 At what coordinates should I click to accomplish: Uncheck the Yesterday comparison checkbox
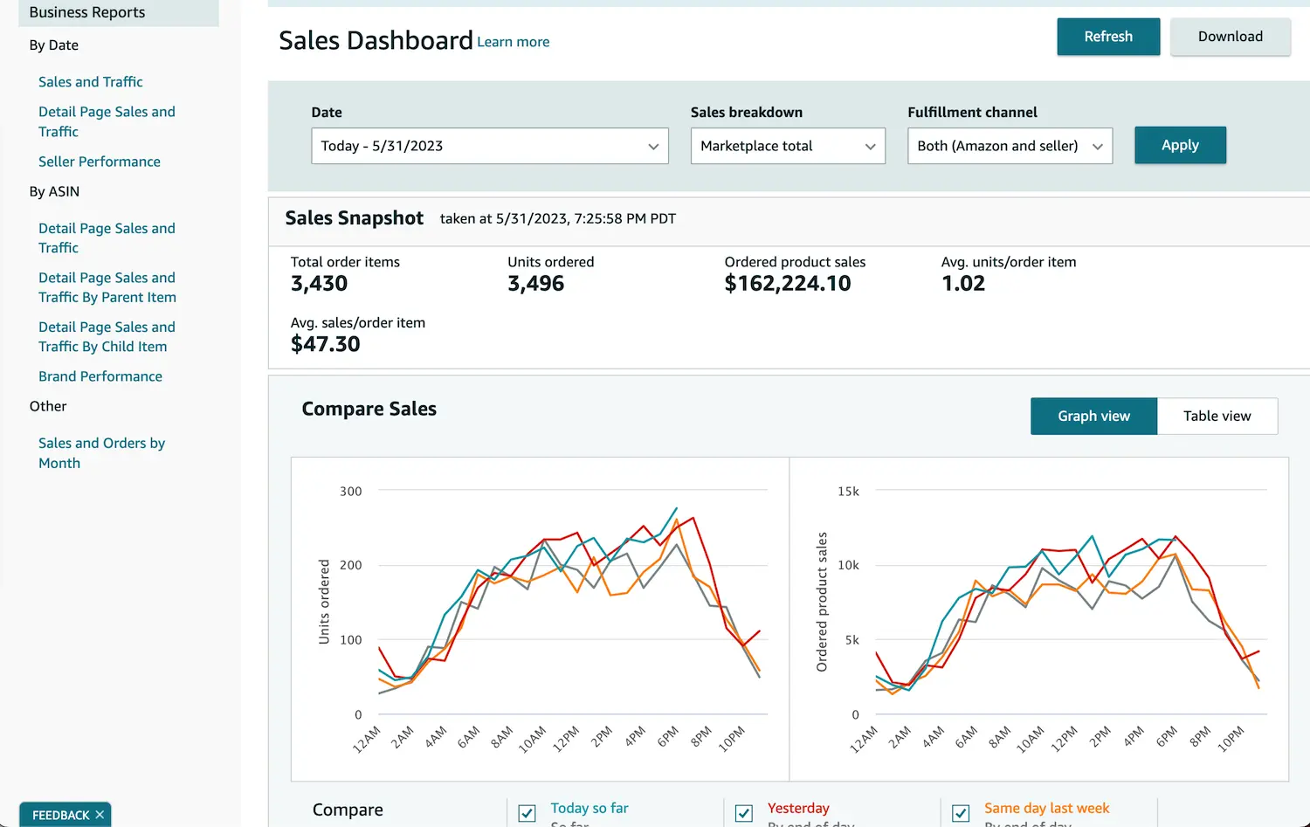pyautogui.click(x=744, y=813)
